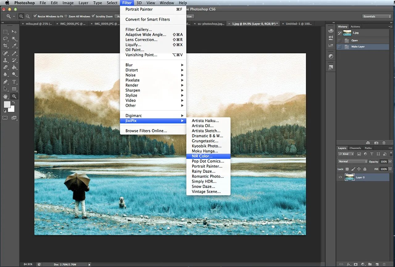
Task: Select the Pencil tool
Action: click(x=14, y=53)
